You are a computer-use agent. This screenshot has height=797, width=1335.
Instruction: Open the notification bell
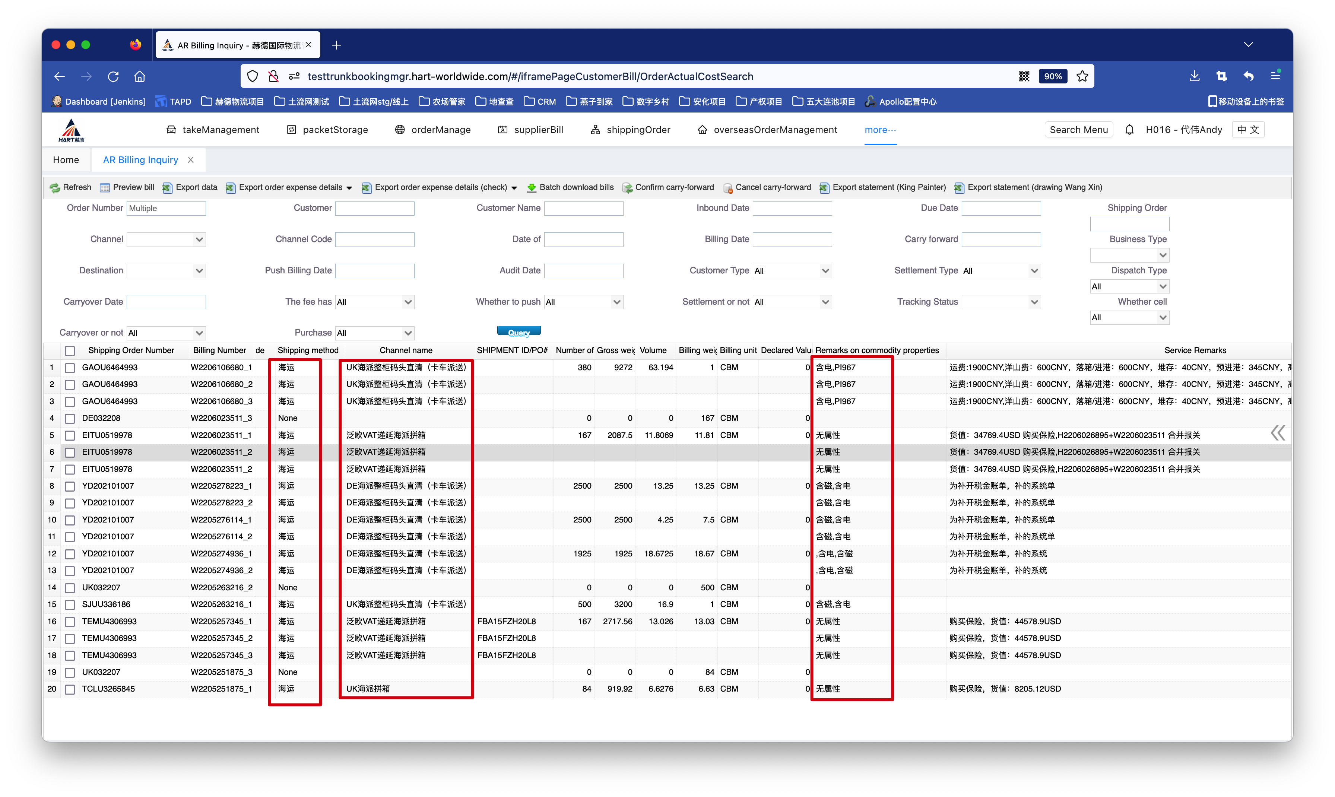tap(1129, 130)
